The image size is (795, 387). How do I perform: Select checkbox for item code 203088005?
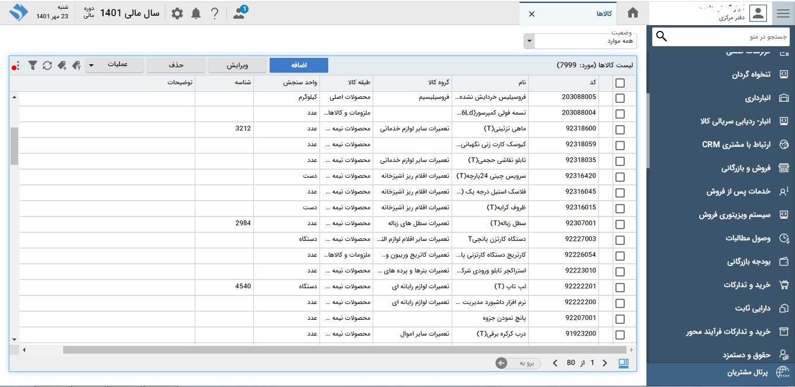click(x=620, y=98)
